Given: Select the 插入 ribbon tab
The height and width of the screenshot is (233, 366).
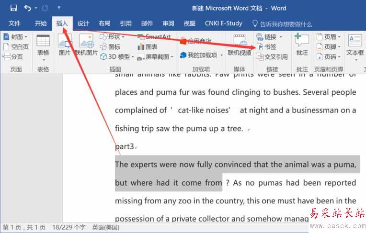Looking at the screenshot, I should pyautogui.click(x=62, y=23).
